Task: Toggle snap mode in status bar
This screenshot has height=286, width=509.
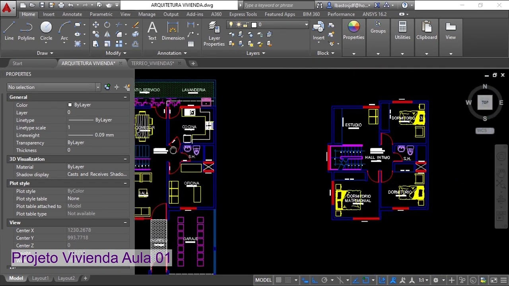Action: [288, 280]
